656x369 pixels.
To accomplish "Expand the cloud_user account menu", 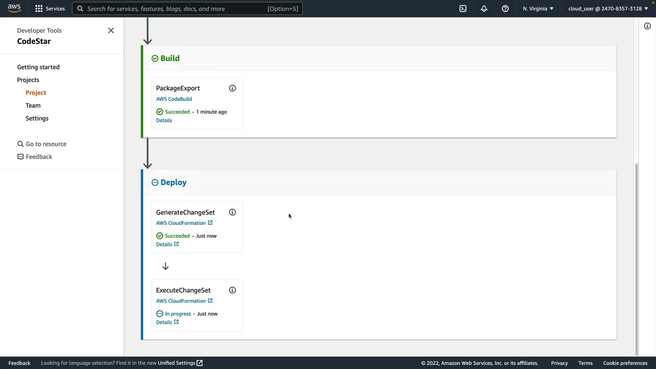I will (608, 9).
